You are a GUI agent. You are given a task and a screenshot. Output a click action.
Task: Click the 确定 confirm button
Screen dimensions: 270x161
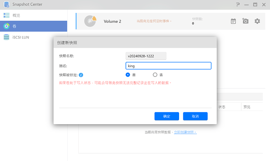pos(167,116)
